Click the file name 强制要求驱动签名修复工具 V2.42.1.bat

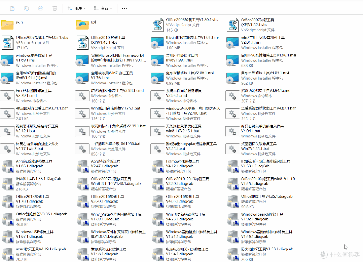tap(37, 129)
